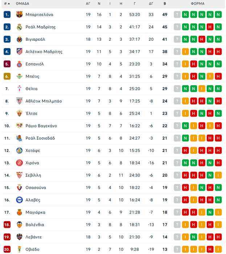Screen dimensions: 226x254
Task: Click the Getafe club logo
Action: [x=19, y=151]
